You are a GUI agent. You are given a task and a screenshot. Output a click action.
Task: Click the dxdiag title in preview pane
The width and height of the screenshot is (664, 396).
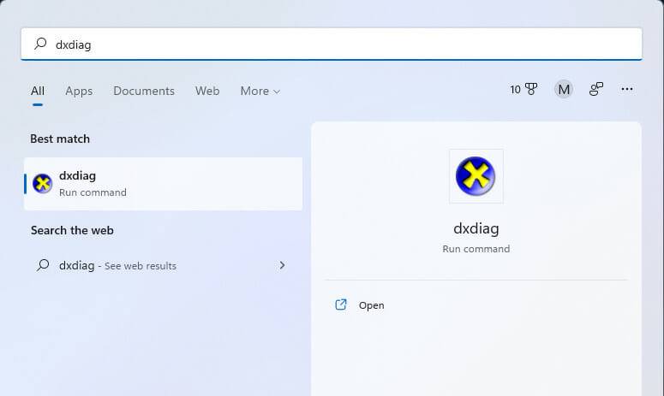[476, 228]
